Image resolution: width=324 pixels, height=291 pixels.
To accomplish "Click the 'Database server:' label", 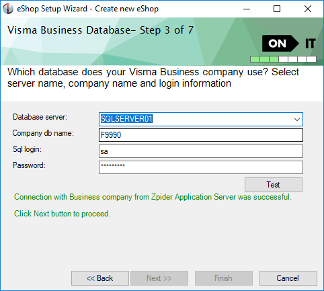I will click(40, 117).
